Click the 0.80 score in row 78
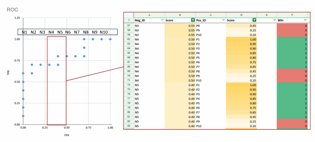 (241, 103)
